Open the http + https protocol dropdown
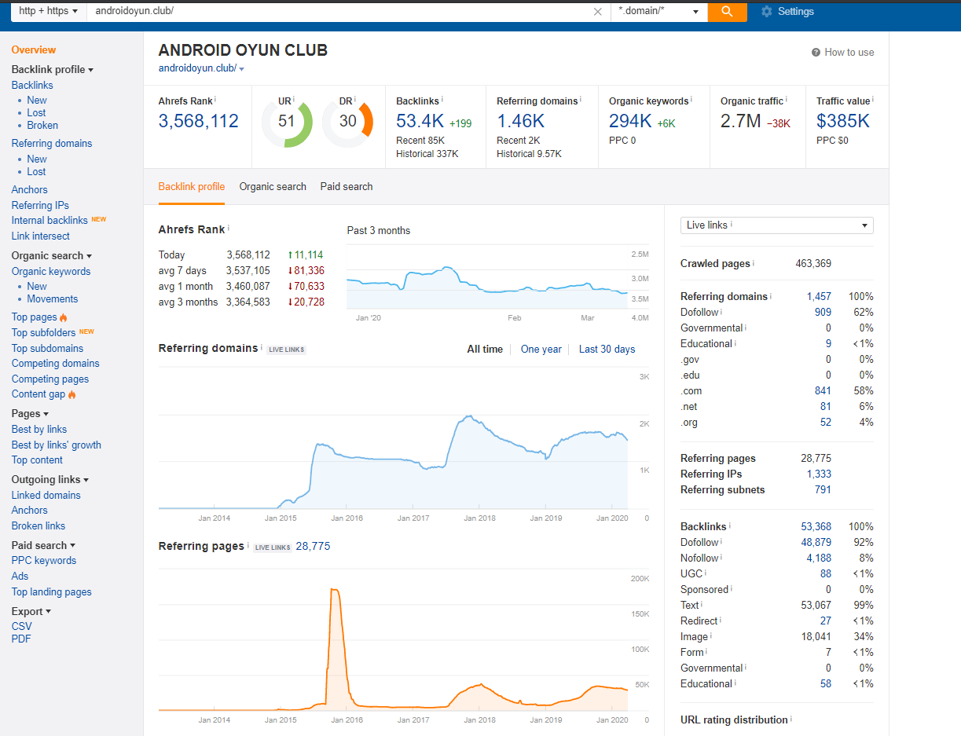This screenshot has width=961, height=736. click(48, 12)
